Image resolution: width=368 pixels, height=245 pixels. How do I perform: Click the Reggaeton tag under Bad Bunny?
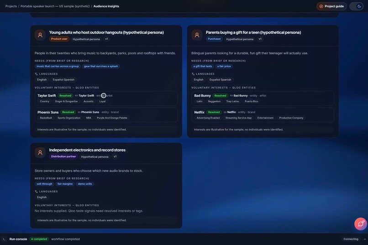click(x=214, y=102)
